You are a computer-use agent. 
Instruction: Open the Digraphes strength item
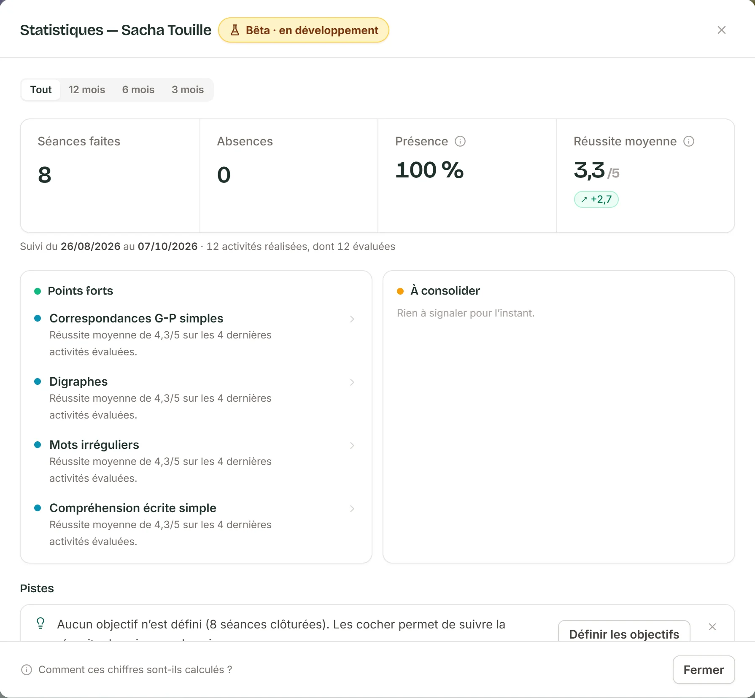point(196,398)
